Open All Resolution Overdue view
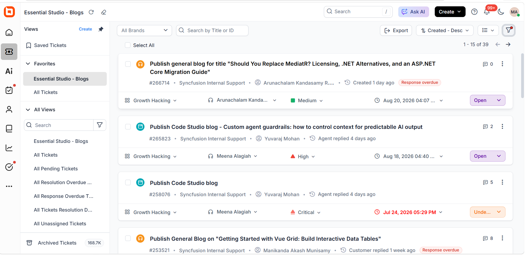 [63, 182]
